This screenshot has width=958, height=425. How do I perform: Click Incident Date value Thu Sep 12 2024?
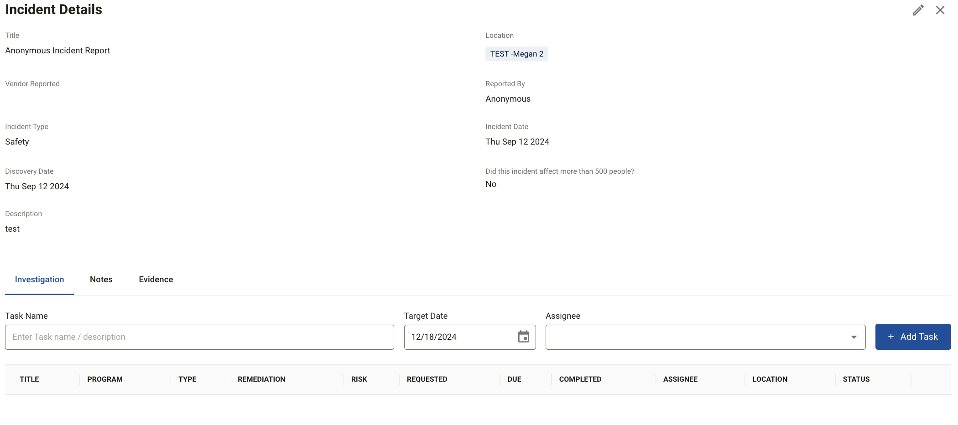pyautogui.click(x=517, y=142)
